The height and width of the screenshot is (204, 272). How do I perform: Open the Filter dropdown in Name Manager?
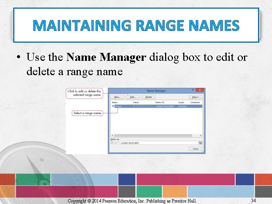pyautogui.click(x=196, y=97)
